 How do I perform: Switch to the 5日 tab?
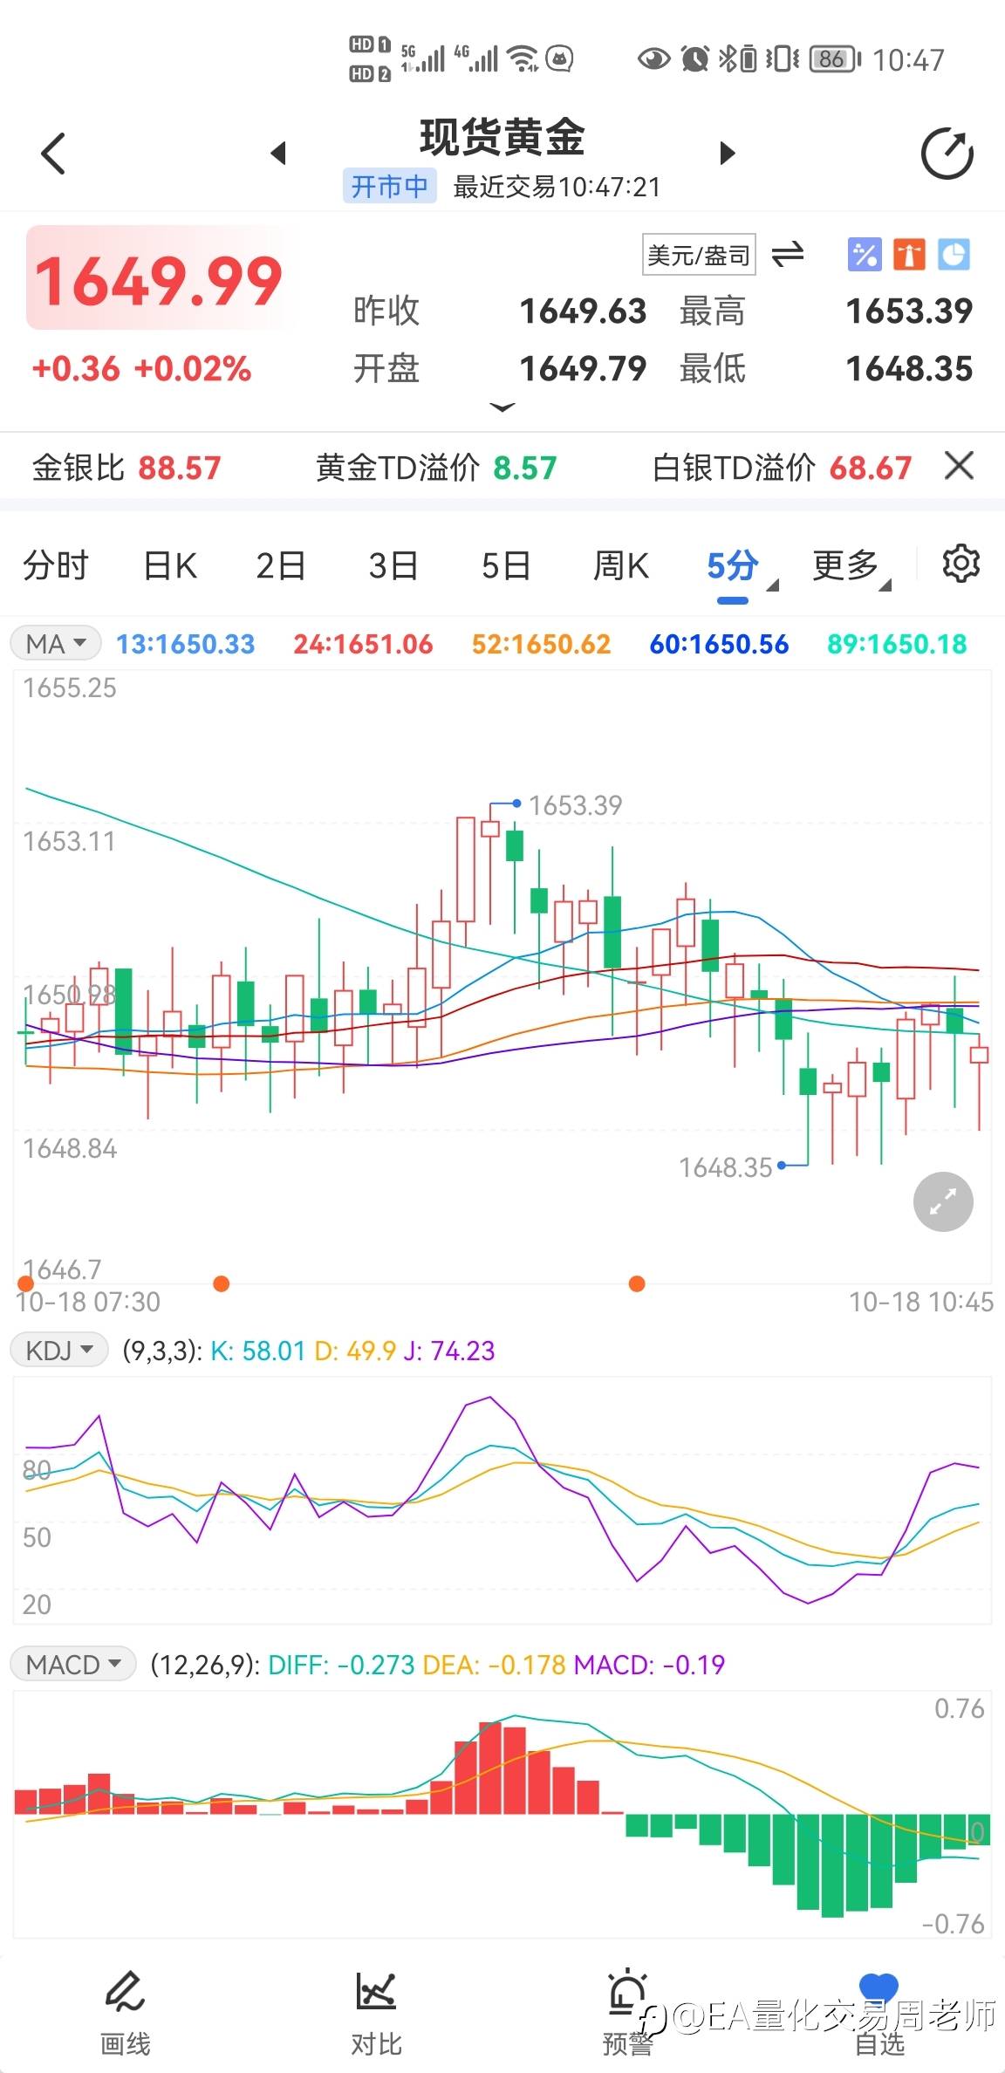click(506, 565)
